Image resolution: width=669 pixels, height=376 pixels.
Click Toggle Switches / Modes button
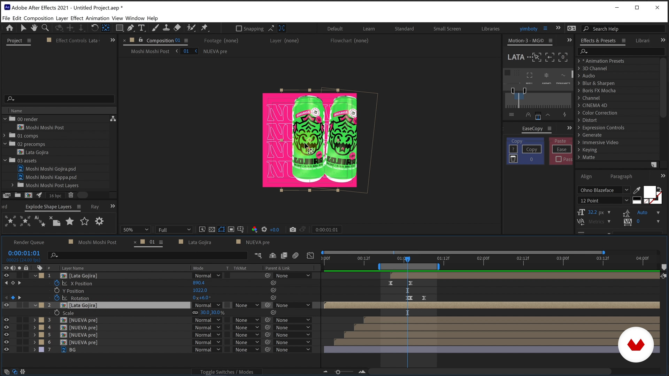[x=226, y=372]
